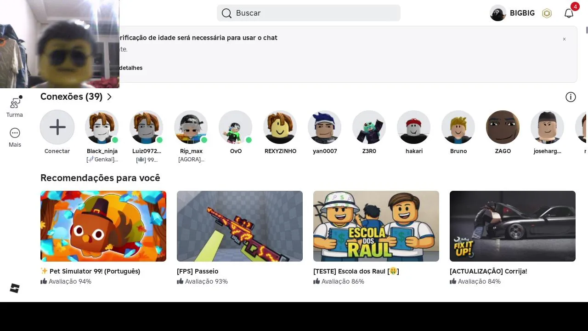Click Avaliação 94% rating
Image resolution: width=588 pixels, height=331 pixels.
[x=66, y=281]
